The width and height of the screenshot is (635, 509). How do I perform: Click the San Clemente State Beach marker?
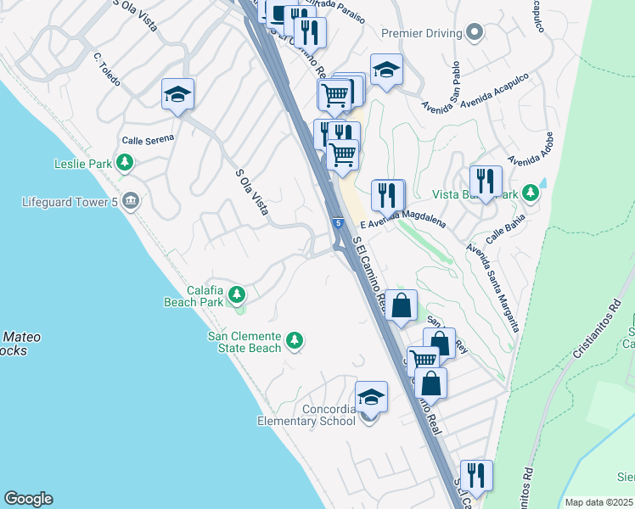pos(295,342)
